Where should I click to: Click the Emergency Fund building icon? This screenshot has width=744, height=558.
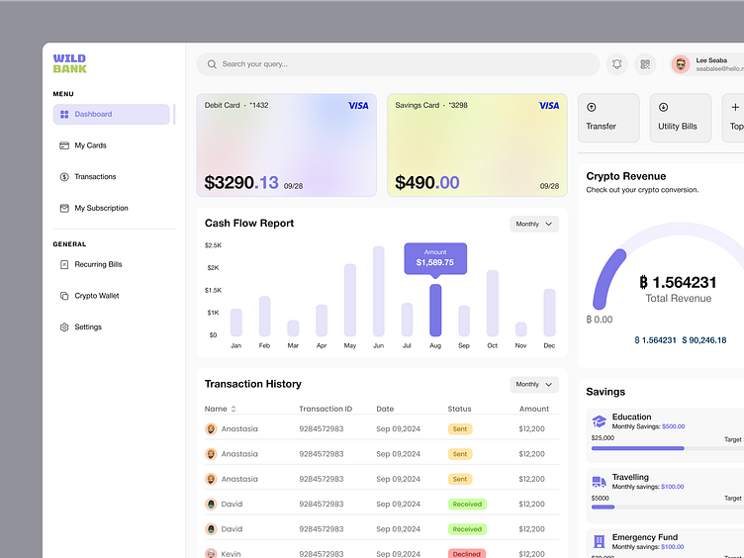click(599, 541)
